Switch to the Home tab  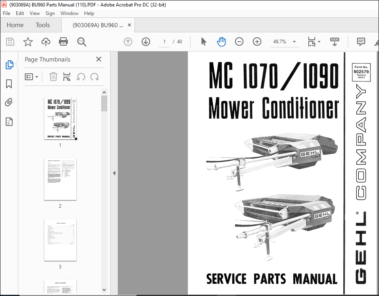[15, 25]
